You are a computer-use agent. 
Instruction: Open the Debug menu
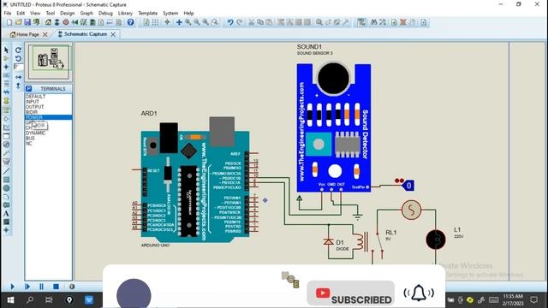coord(105,14)
